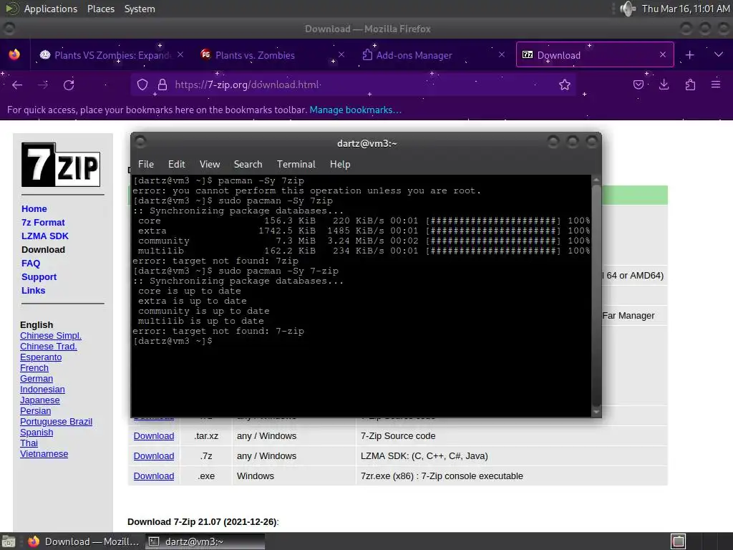The height and width of the screenshot is (550, 733).
Task: Open the Firefox downloads panel icon
Action: click(664, 85)
